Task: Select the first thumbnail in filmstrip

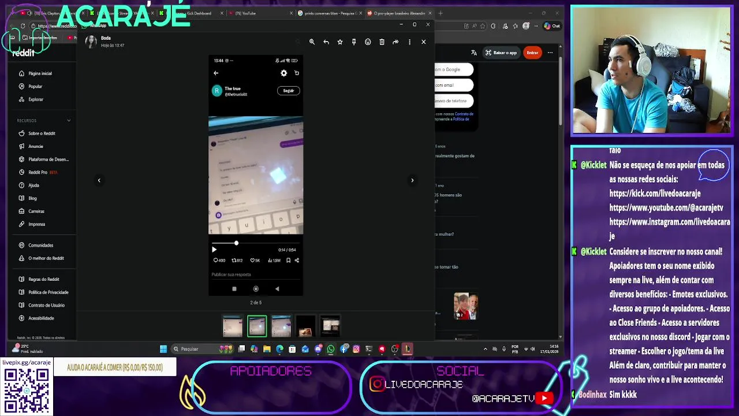Action: [233, 326]
